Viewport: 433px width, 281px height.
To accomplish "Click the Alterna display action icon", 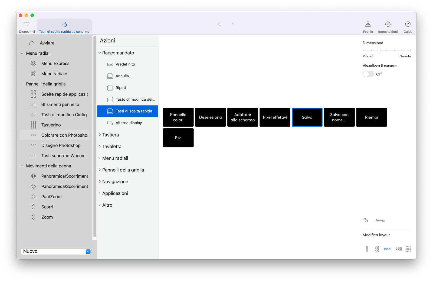I will 110,123.
